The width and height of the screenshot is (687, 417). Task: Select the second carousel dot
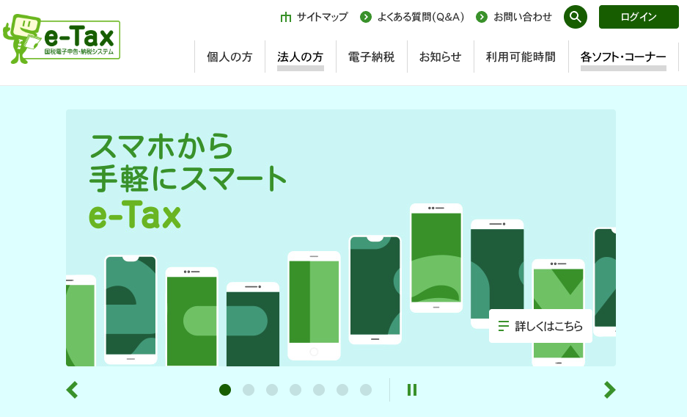pos(249,390)
